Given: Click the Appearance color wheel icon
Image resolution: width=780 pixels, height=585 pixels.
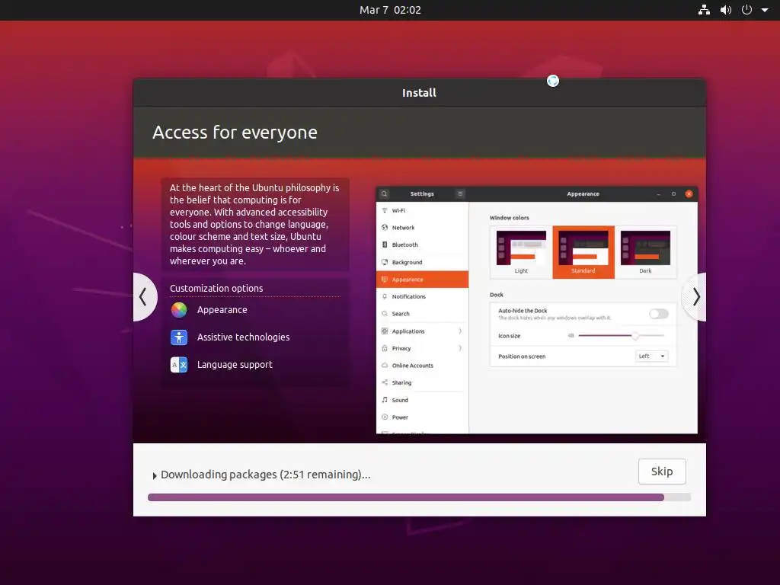Looking at the screenshot, I should [x=179, y=310].
